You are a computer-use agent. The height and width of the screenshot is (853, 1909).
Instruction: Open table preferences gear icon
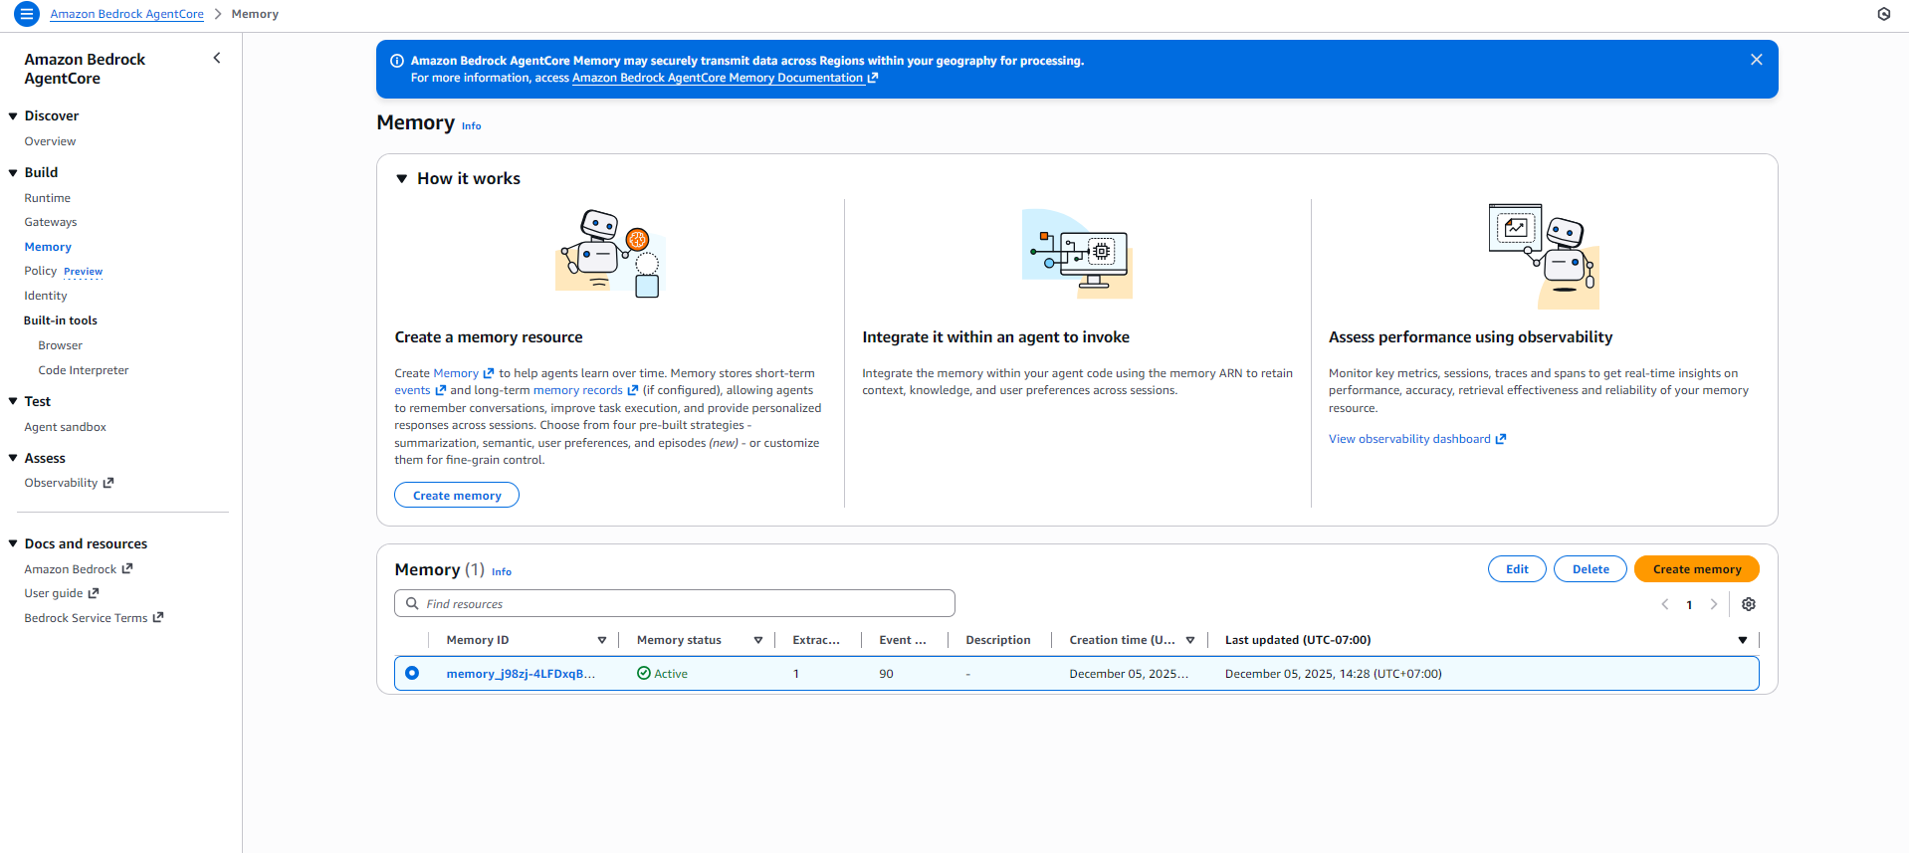1748,604
